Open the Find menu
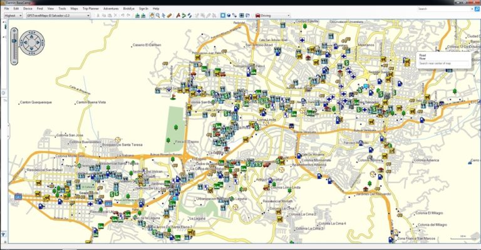Screen dimensions: 481x250 [x=39, y=9]
